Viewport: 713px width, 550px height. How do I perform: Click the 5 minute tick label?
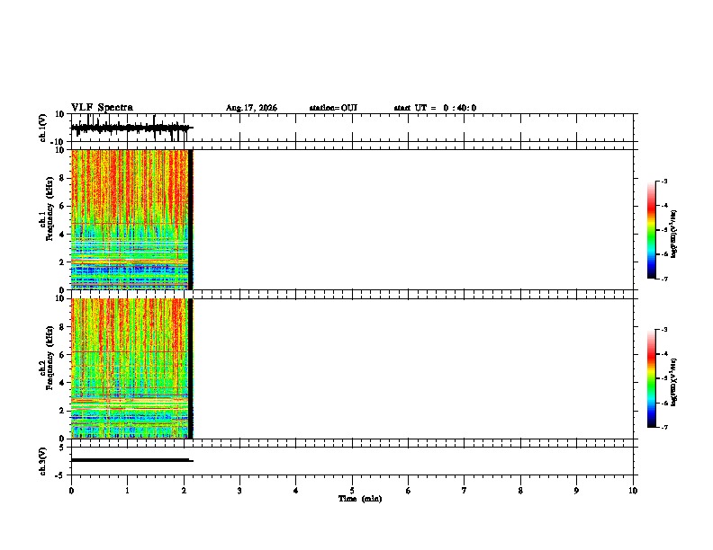pos(352,491)
